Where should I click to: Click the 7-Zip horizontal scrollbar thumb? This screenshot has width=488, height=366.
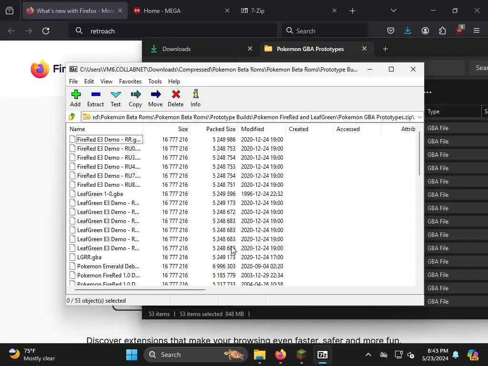[140, 289]
